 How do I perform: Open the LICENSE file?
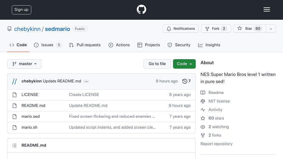point(30,95)
